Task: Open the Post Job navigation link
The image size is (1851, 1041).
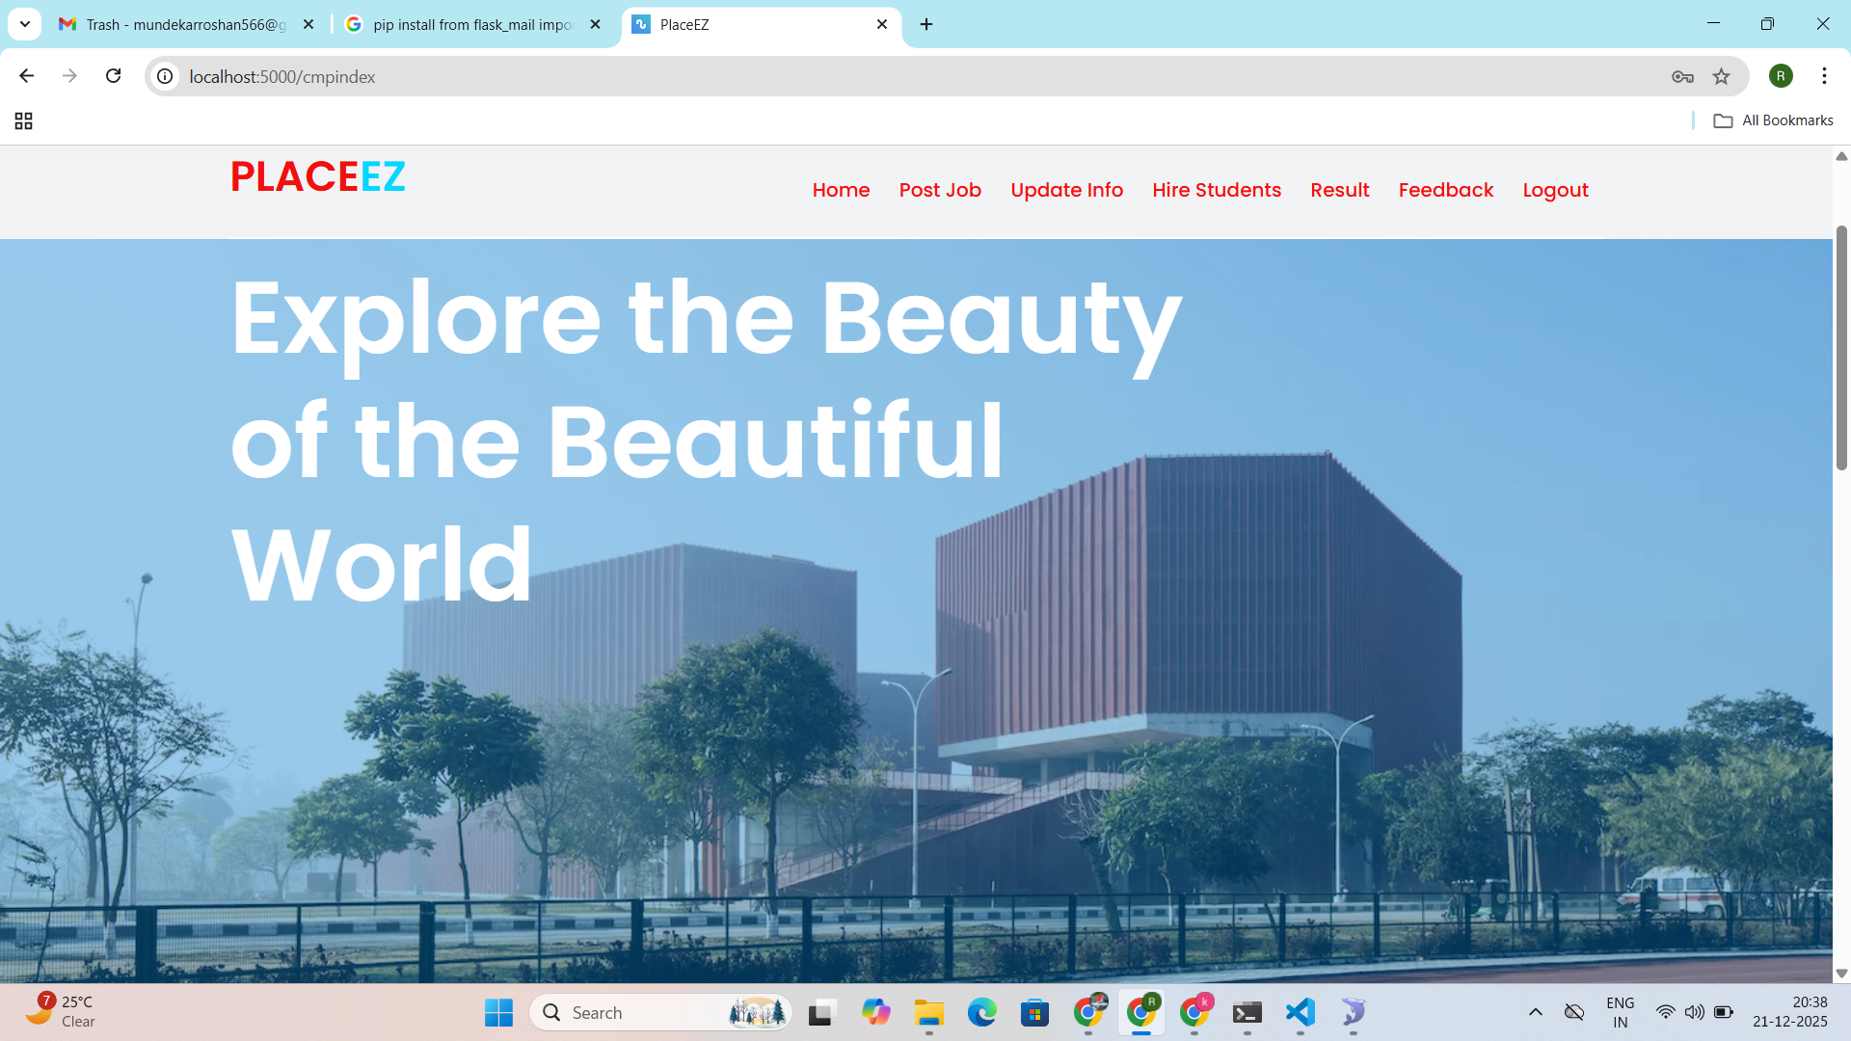Action: pyautogui.click(x=940, y=190)
